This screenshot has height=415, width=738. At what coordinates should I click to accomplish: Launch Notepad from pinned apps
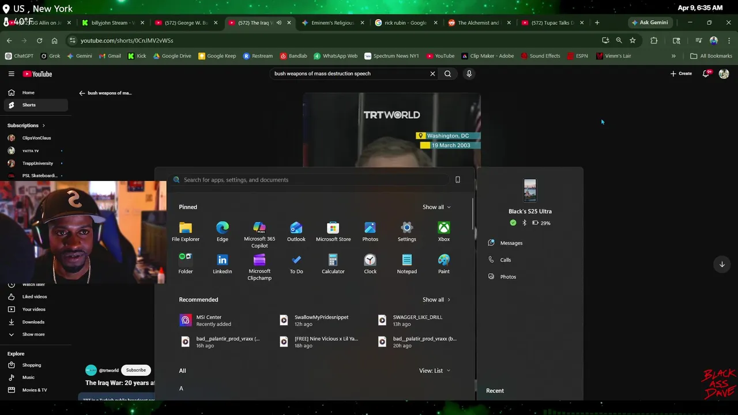407,264
